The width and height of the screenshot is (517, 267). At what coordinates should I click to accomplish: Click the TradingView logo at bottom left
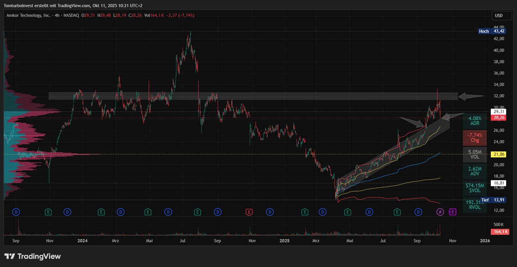click(32, 257)
